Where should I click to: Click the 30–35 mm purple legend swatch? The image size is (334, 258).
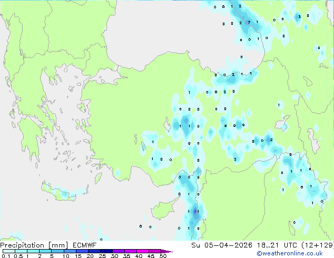pos(119,251)
